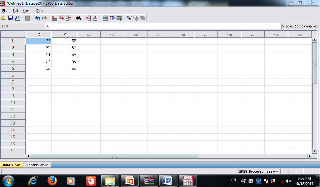Screen dimensions: 320x187
Task: Click the cell containing 48
Action: tap(64, 55)
